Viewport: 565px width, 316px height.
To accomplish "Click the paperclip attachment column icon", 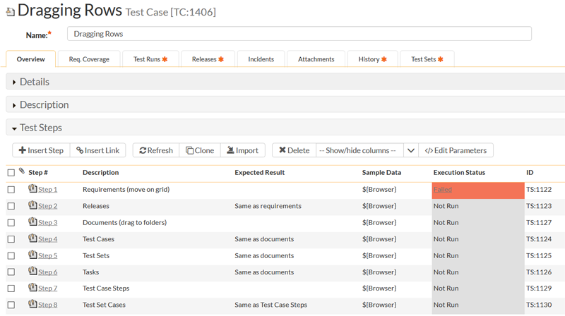I will [x=21, y=171].
